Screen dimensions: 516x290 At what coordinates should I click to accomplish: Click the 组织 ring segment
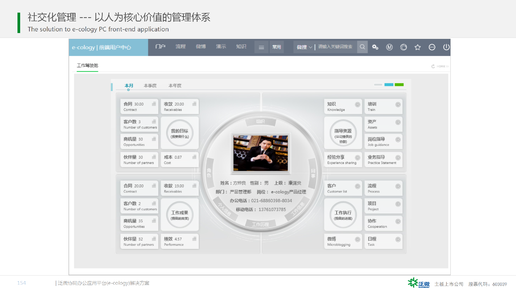pos(260,122)
